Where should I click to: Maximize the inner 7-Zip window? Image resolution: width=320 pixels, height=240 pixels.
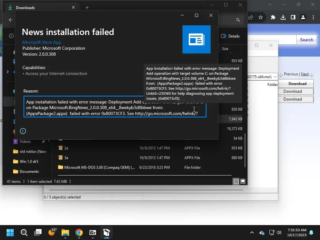pos(257,45)
